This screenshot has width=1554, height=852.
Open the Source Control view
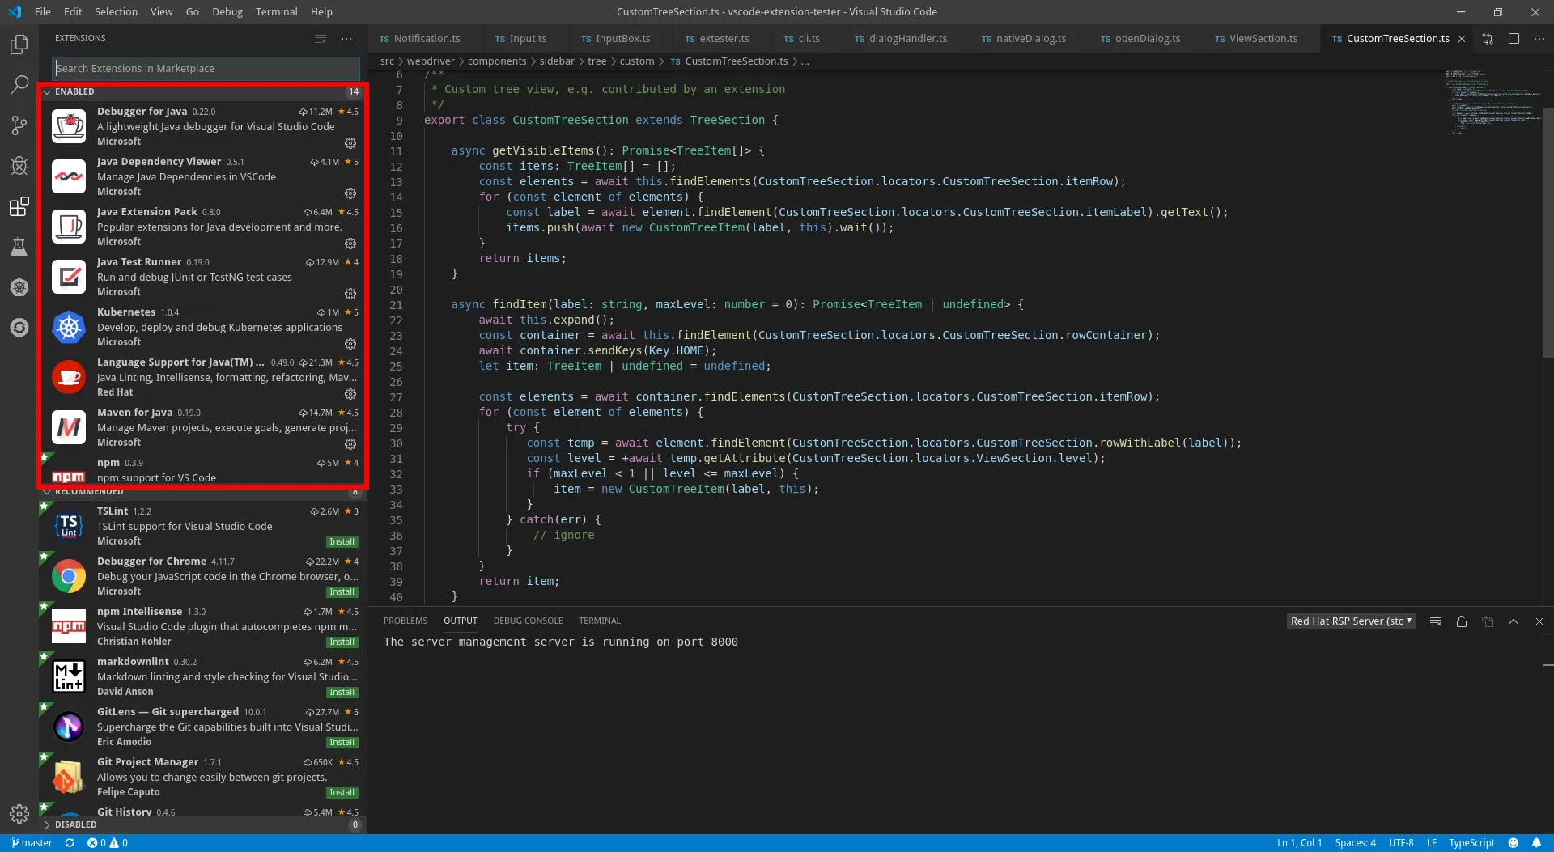19,125
